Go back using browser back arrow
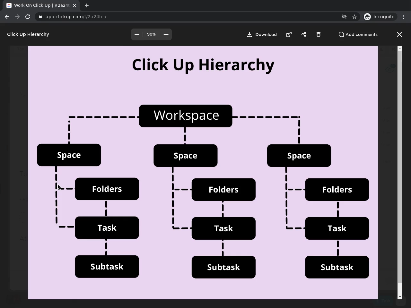 pos(7,17)
